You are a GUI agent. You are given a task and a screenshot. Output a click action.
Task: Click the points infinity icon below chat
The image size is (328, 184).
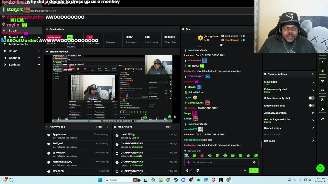tap(189, 170)
